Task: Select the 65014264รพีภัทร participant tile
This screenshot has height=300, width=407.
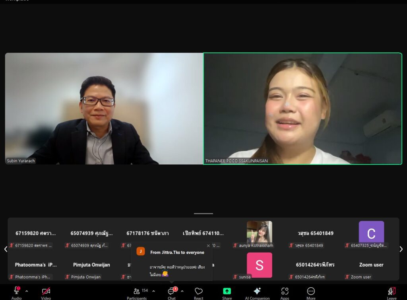Action: coord(315,266)
